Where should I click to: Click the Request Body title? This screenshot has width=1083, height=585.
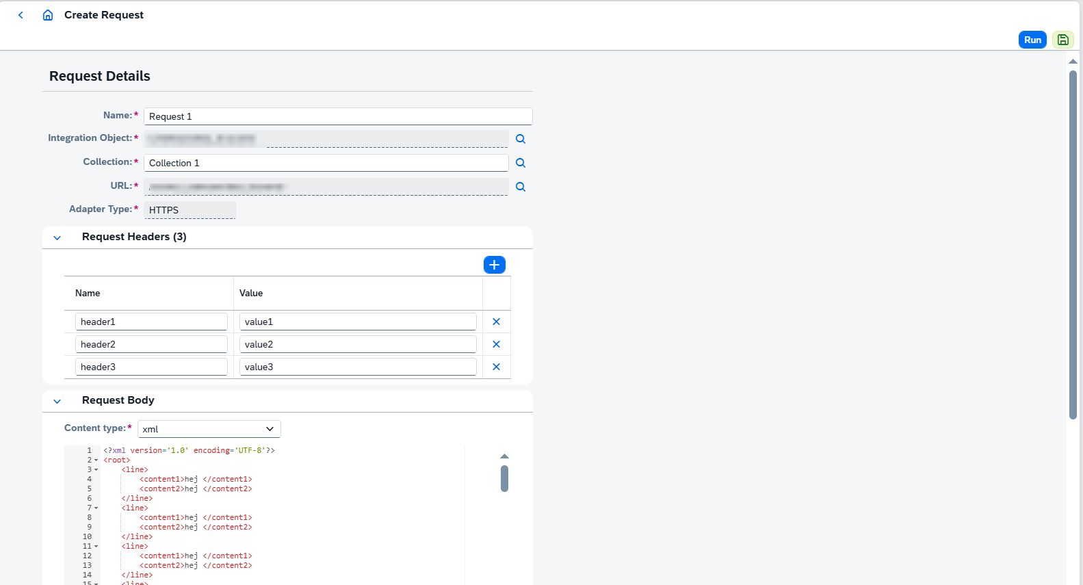tap(118, 400)
